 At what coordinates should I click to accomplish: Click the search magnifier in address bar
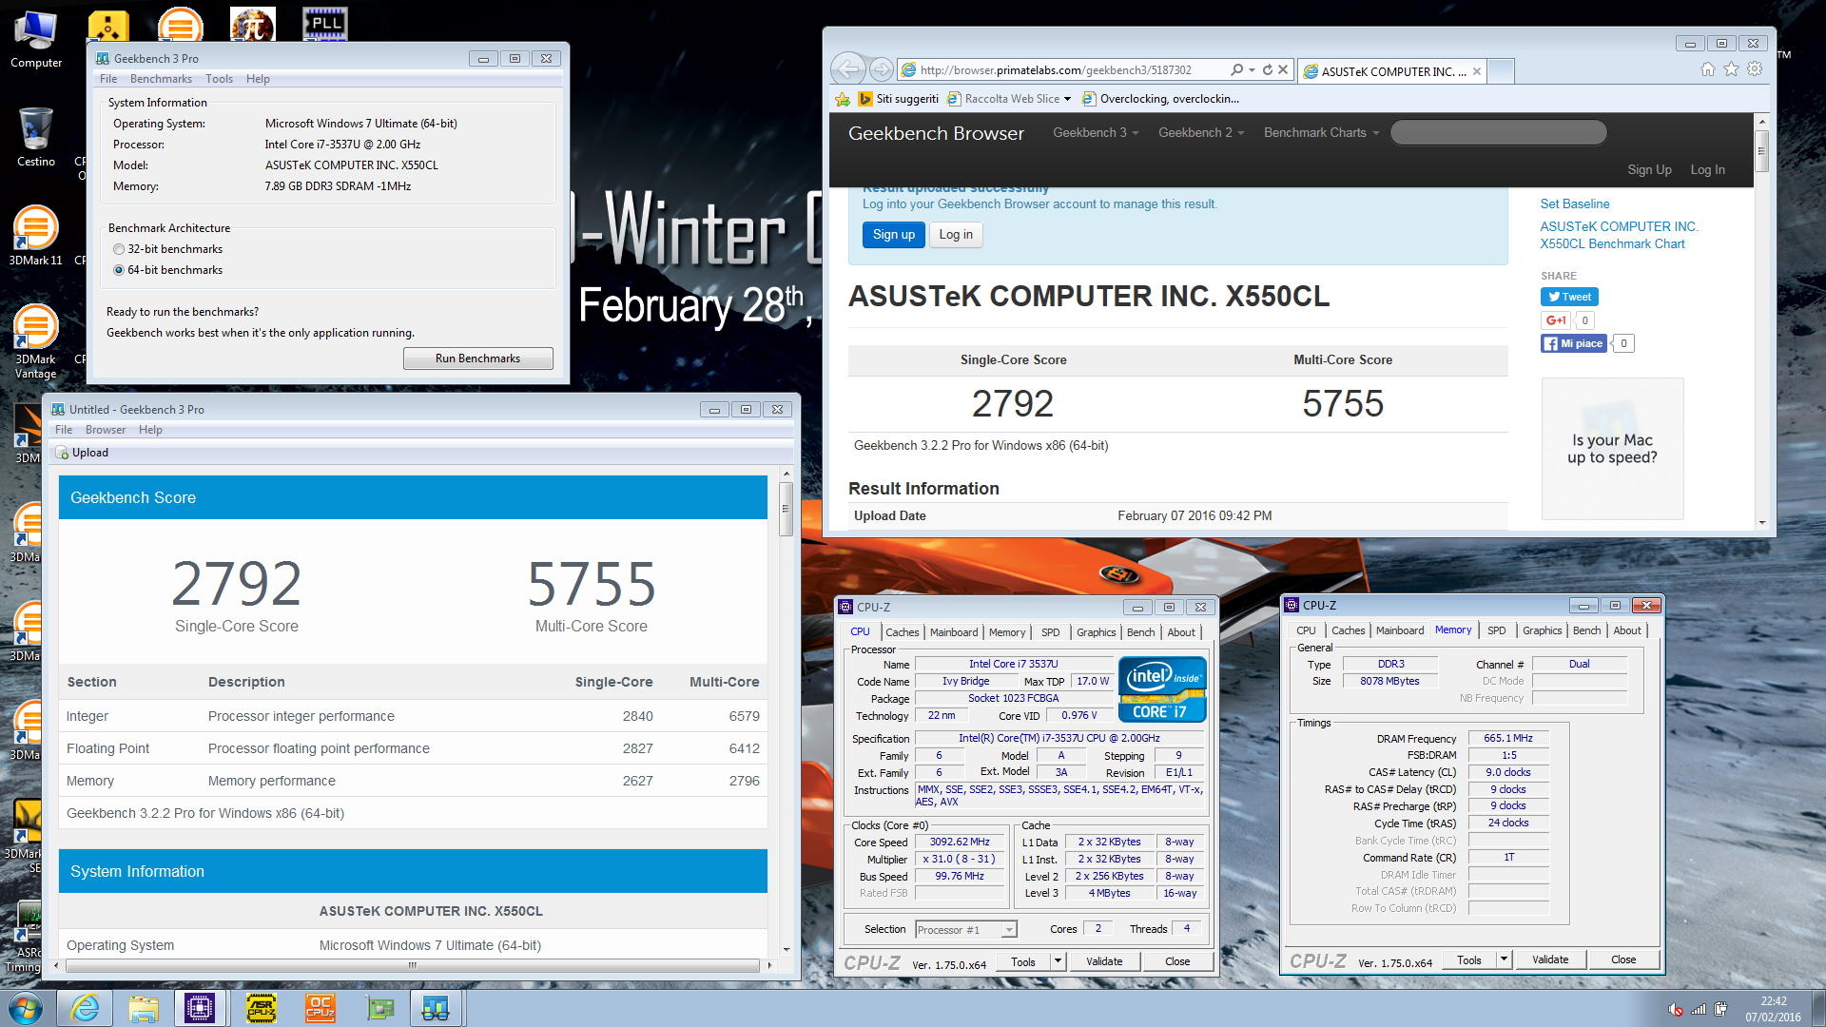(1236, 69)
